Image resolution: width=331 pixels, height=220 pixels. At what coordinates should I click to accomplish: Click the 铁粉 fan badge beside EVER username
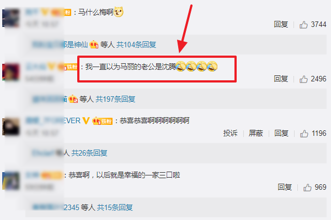coord(103,121)
